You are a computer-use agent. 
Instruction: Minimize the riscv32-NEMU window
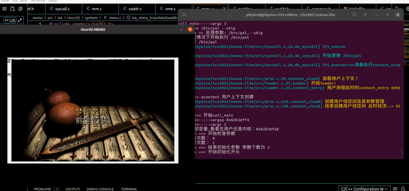pyautogui.click(x=181, y=30)
